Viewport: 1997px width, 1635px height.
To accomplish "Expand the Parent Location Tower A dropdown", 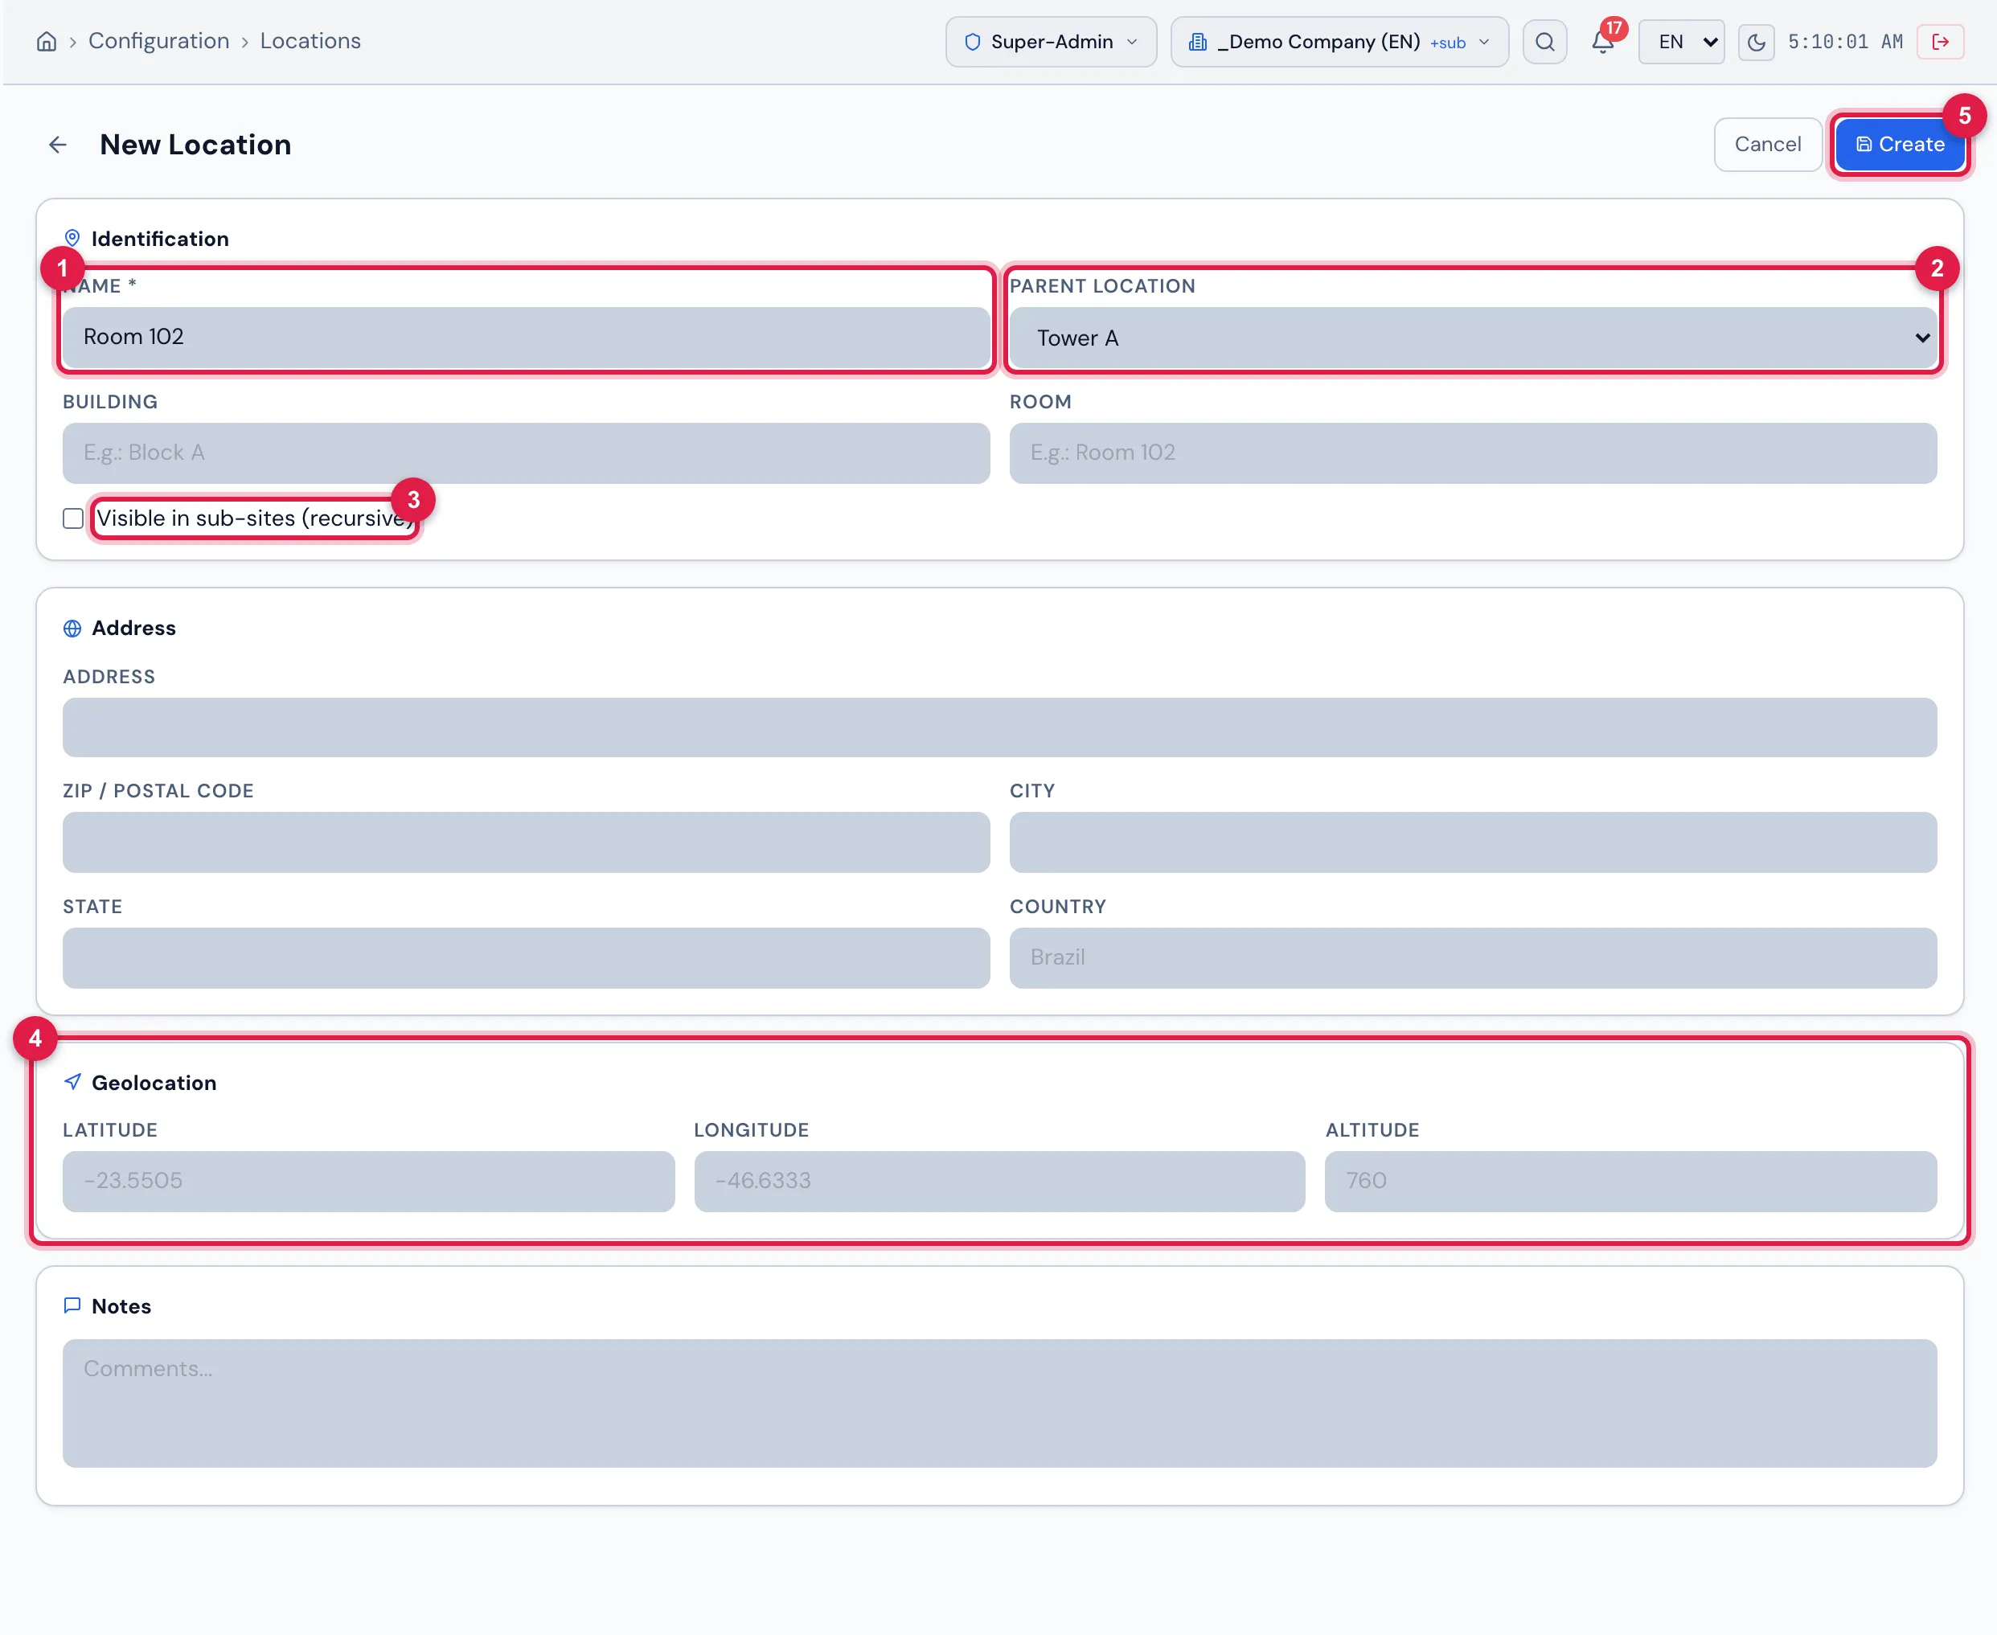I will pyautogui.click(x=1474, y=337).
